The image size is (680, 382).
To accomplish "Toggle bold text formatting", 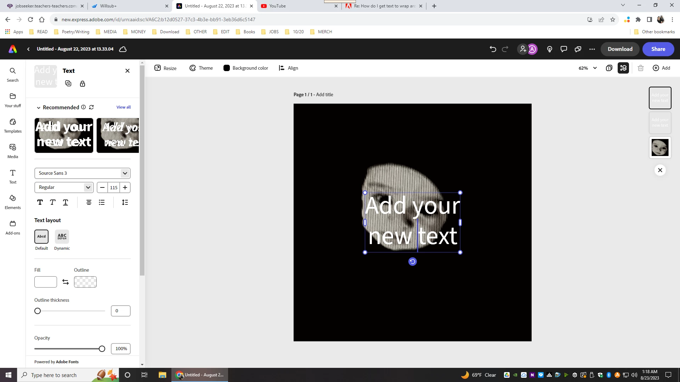I will [40, 202].
